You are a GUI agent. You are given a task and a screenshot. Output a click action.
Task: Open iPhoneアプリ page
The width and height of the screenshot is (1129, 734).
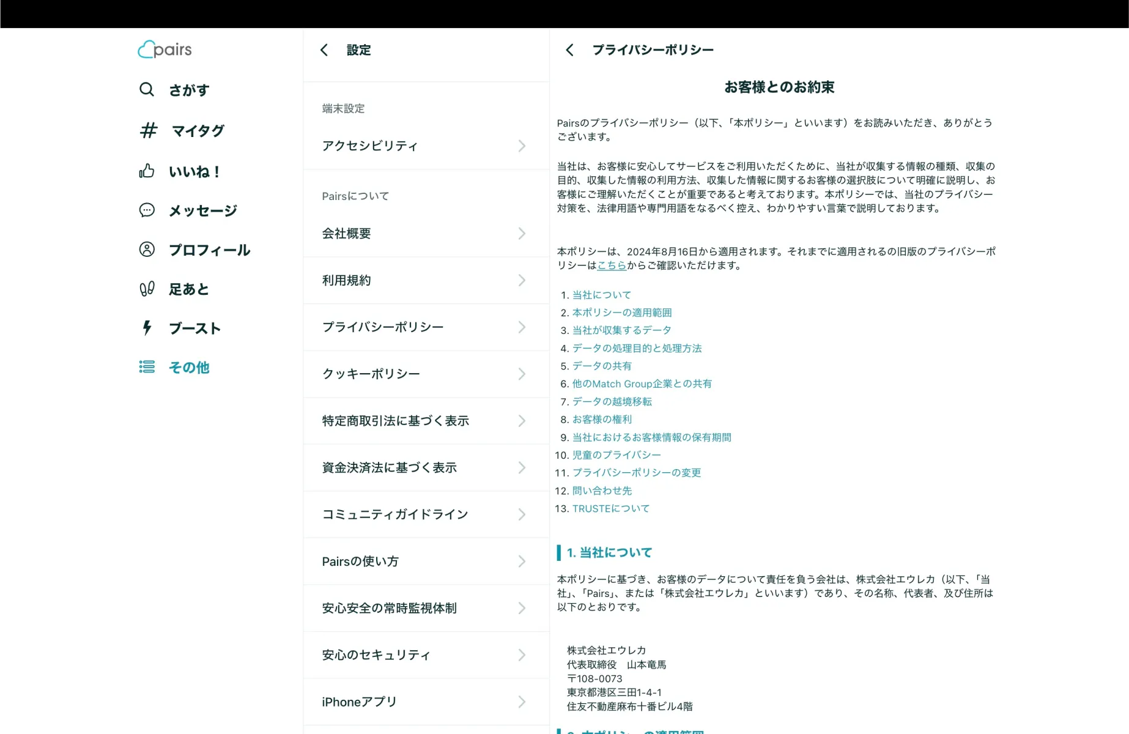(426, 702)
